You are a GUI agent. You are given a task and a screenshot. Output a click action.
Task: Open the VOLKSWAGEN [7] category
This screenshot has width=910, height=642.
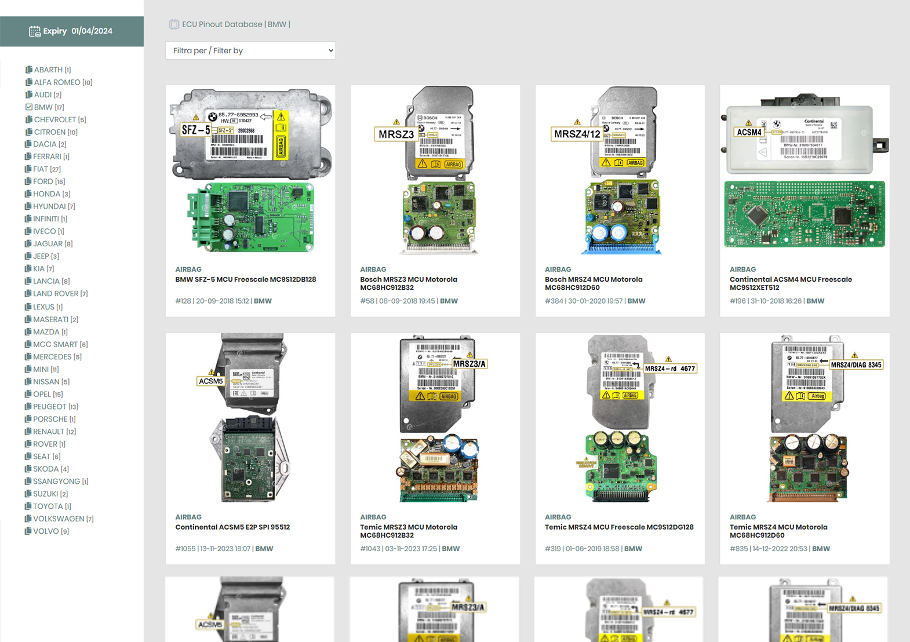pyautogui.click(x=59, y=519)
